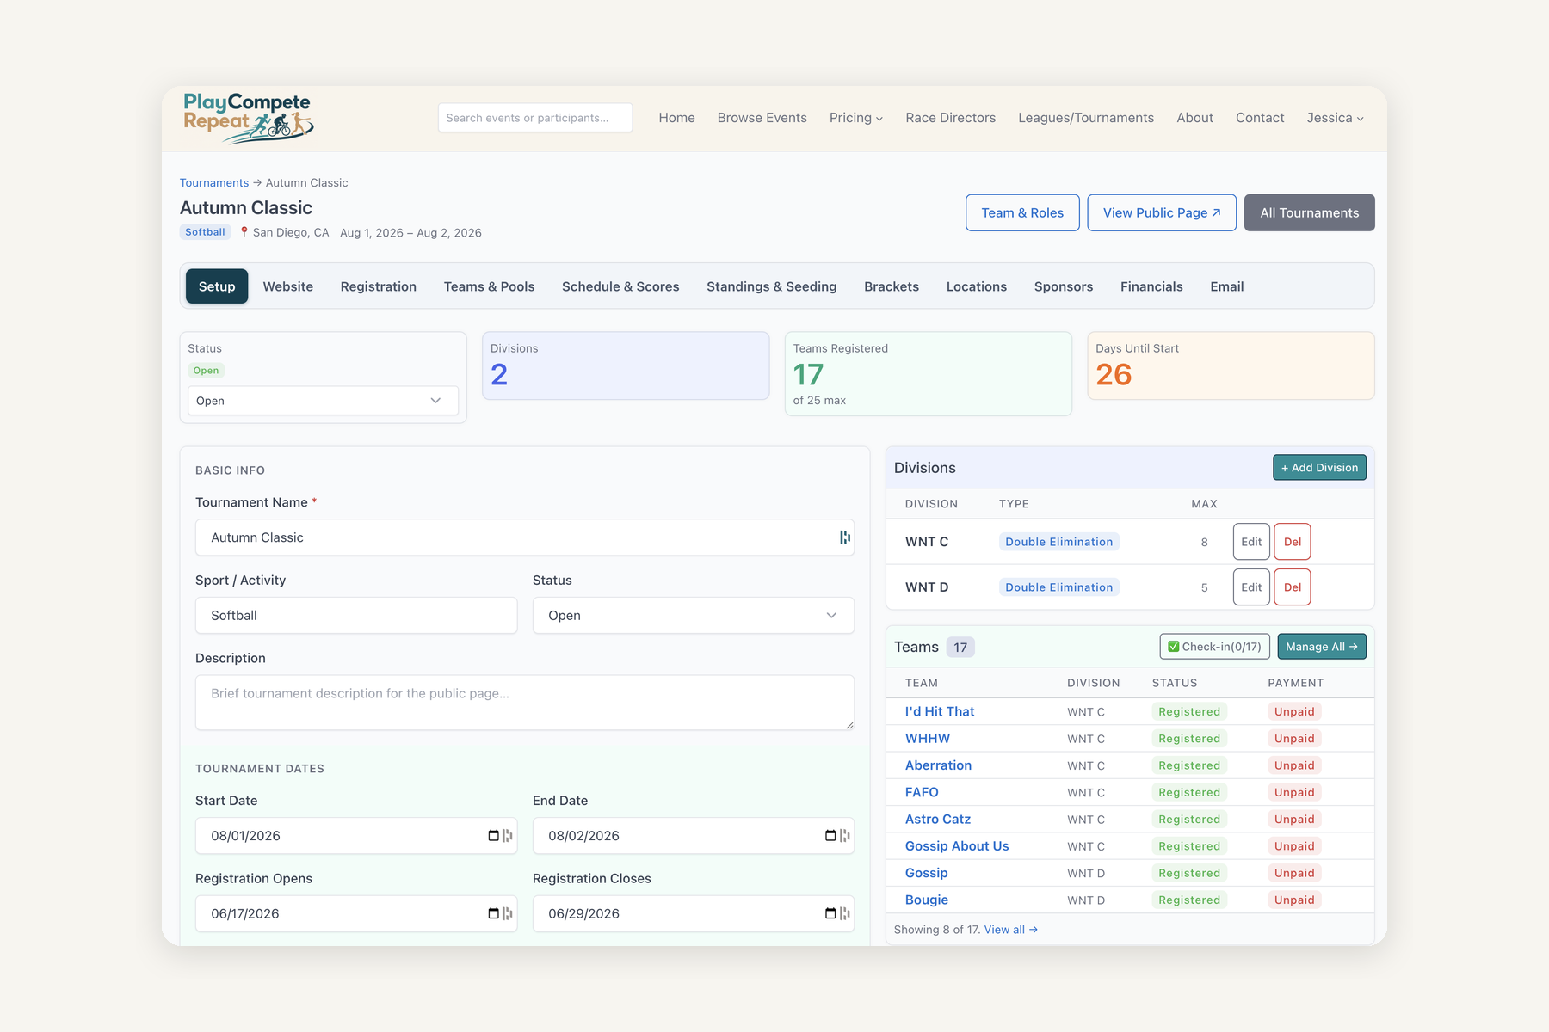Viewport: 1549px width, 1032px height.
Task: Click the Sport / Activity field
Action: (356, 616)
